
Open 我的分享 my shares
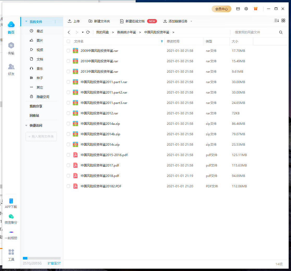click(36, 106)
